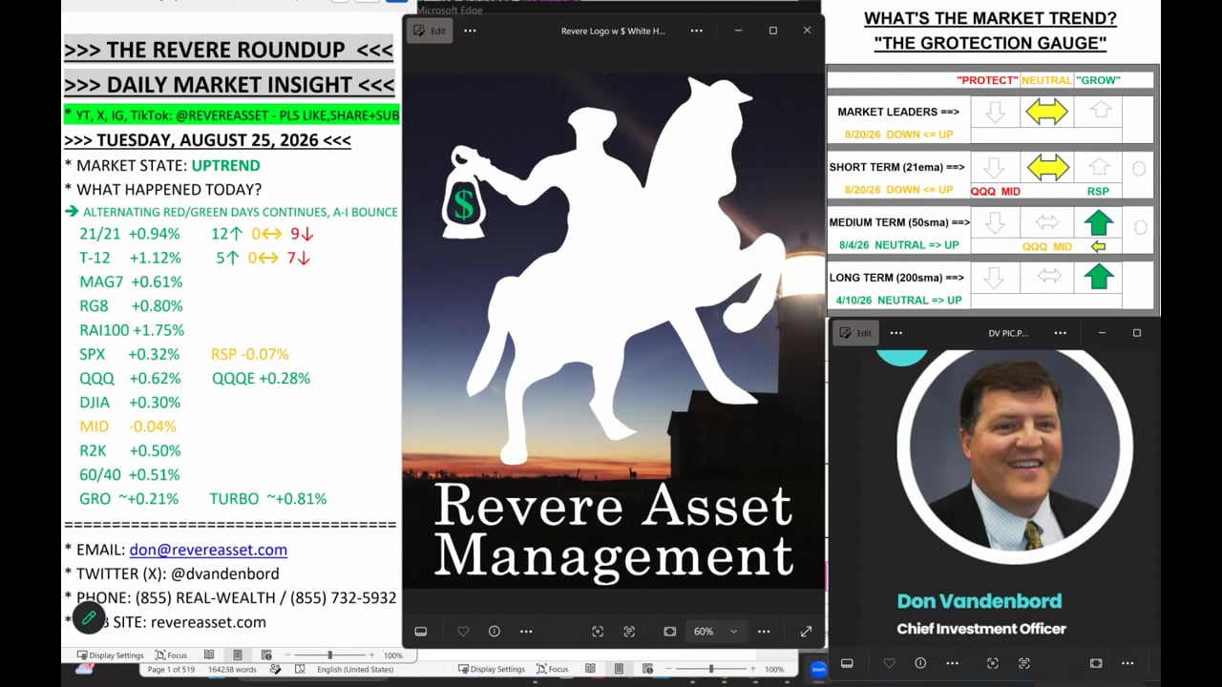Click the QQQE +0.28% value
Viewport: 1222px width, 687px height.
(261, 378)
